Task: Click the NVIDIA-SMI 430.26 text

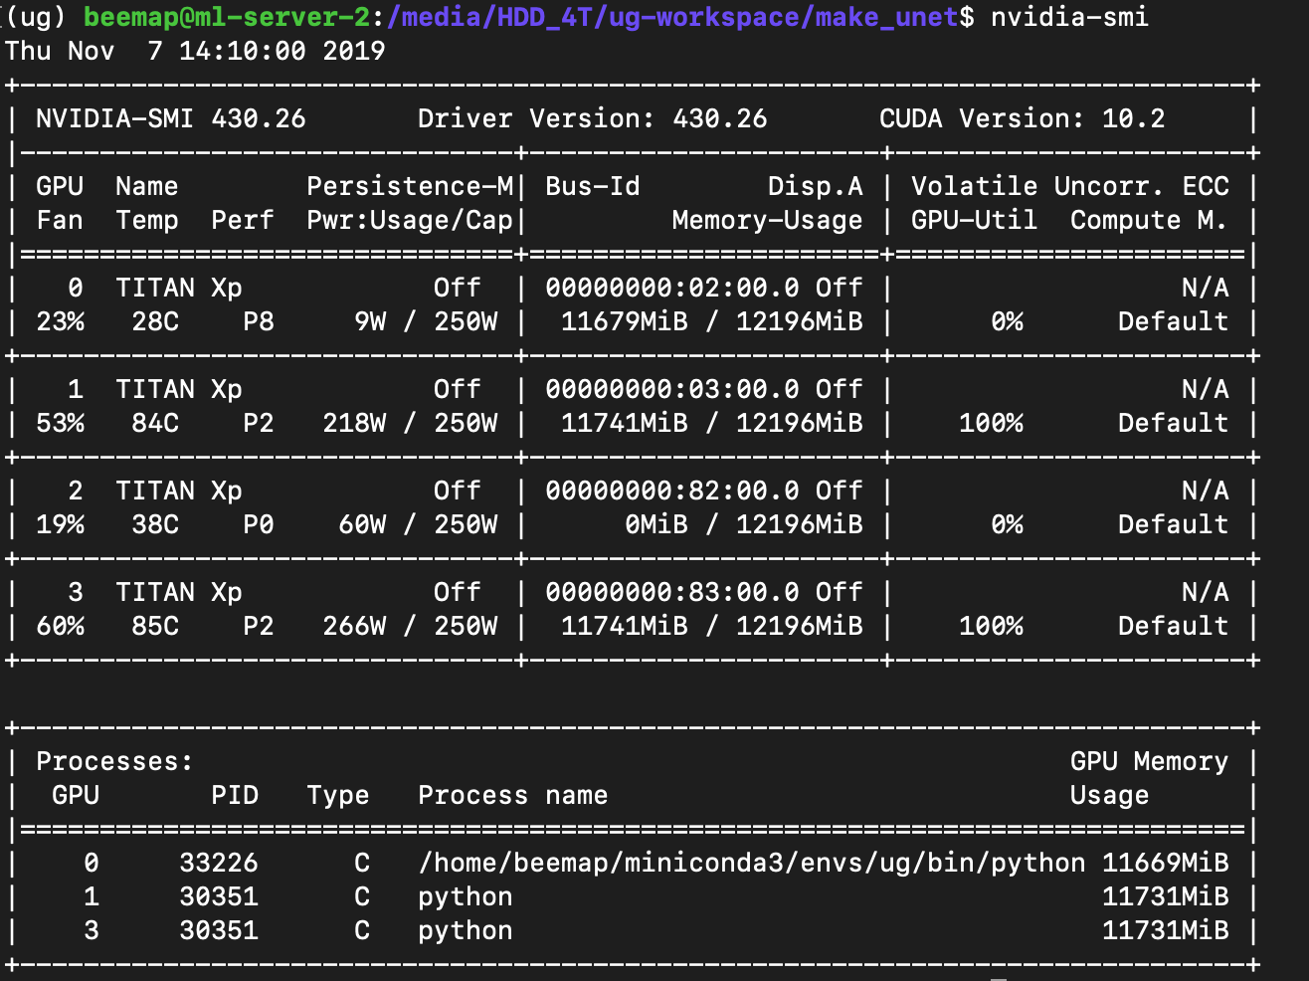Action: click(171, 118)
